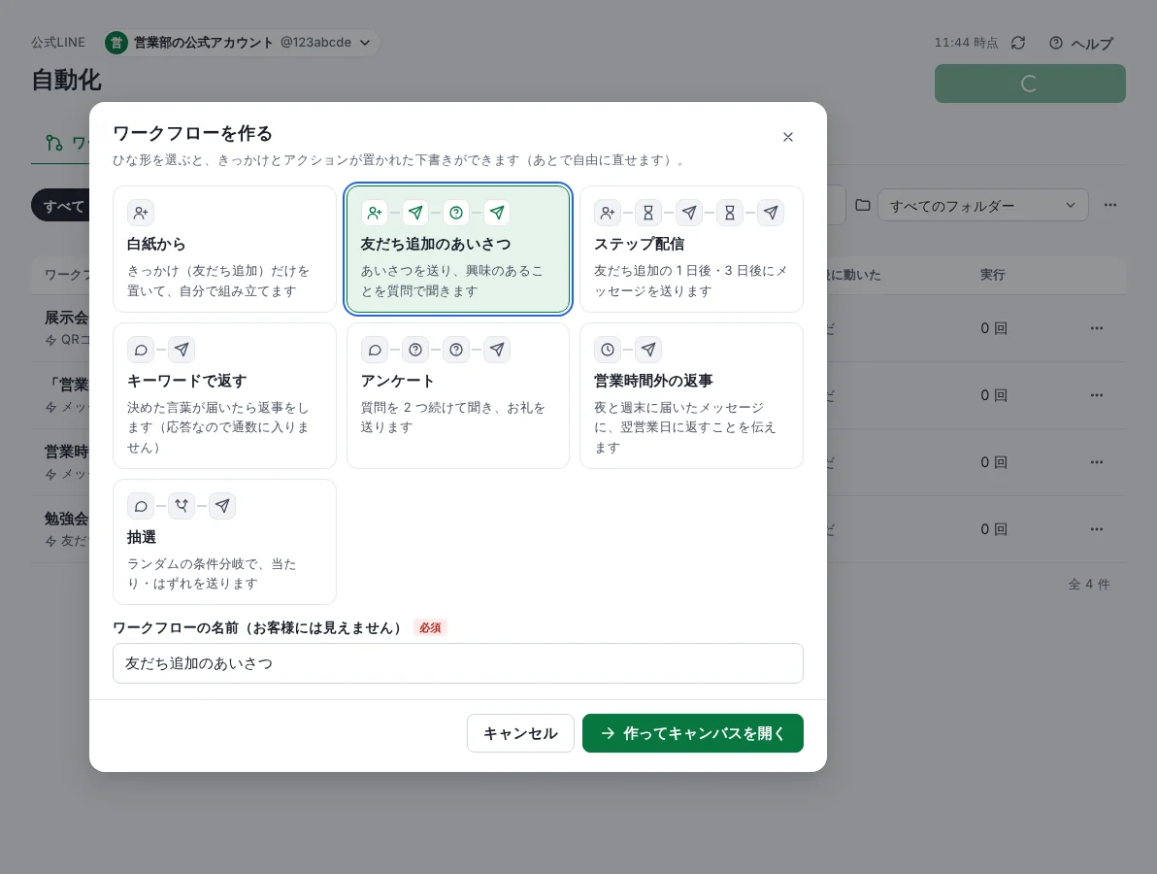Screen dimensions: 1157x874
Task: Click the loading green button at top right
Action: click(1030, 84)
